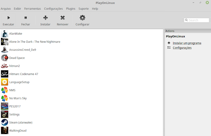The height and width of the screenshot is (136, 211).
Task: Select the LanguageSetup entry text
Action: (x=19, y=82)
